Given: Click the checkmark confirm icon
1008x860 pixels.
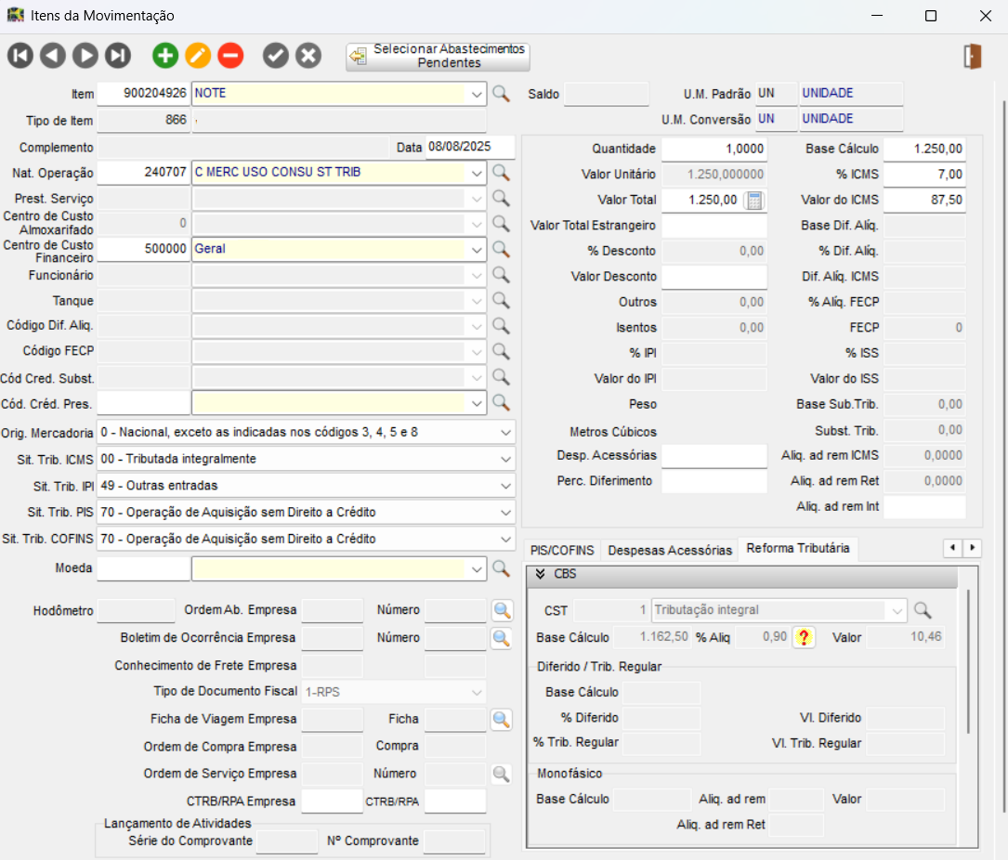Looking at the screenshot, I should pyautogui.click(x=276, y=56).
